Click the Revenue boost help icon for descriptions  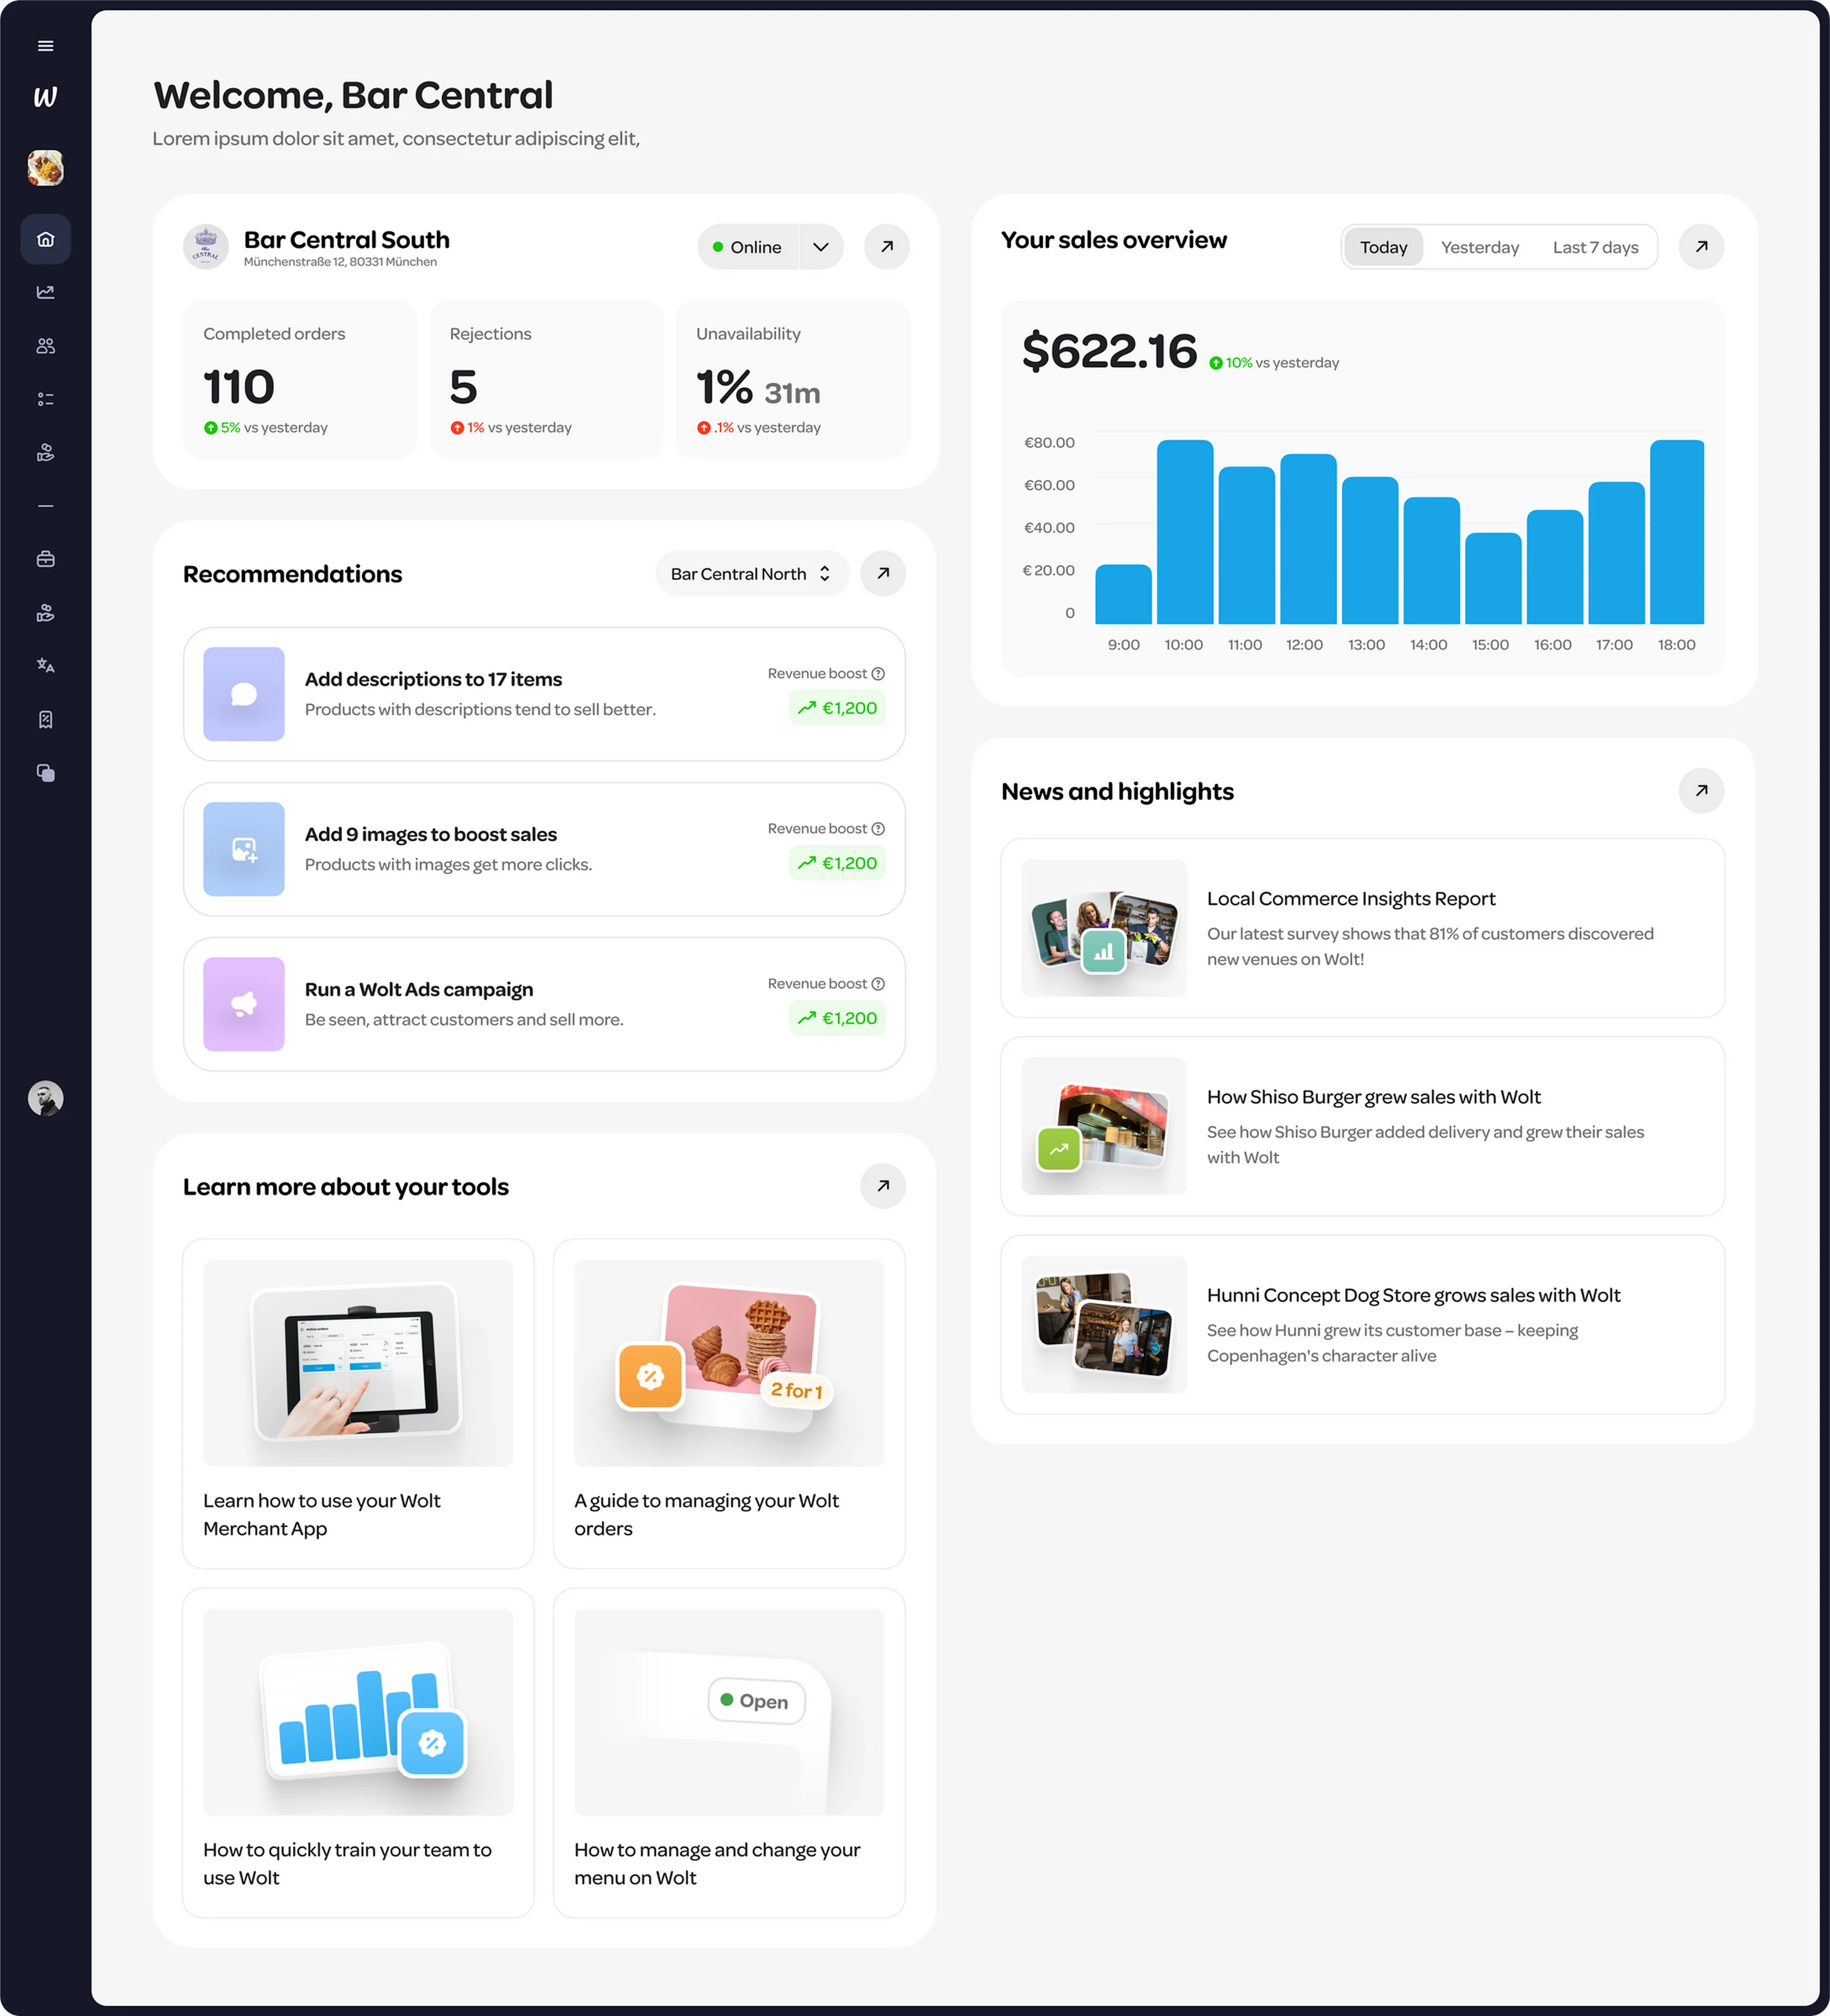878,674
